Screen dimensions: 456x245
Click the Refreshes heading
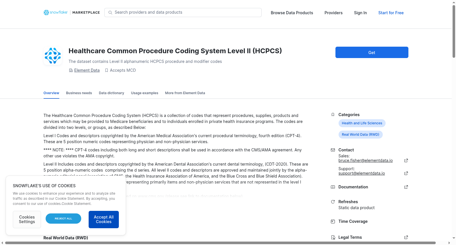click(348, 202)
